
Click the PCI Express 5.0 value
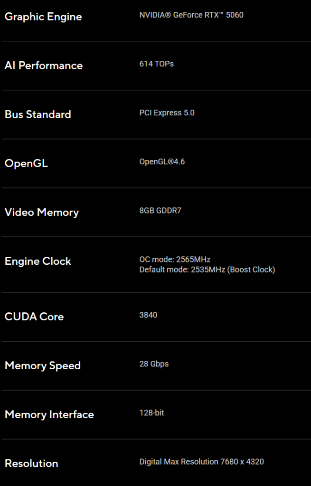click(167, 113)
